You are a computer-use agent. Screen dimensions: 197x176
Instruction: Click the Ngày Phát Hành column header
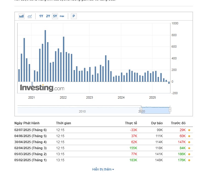(27, 123)
